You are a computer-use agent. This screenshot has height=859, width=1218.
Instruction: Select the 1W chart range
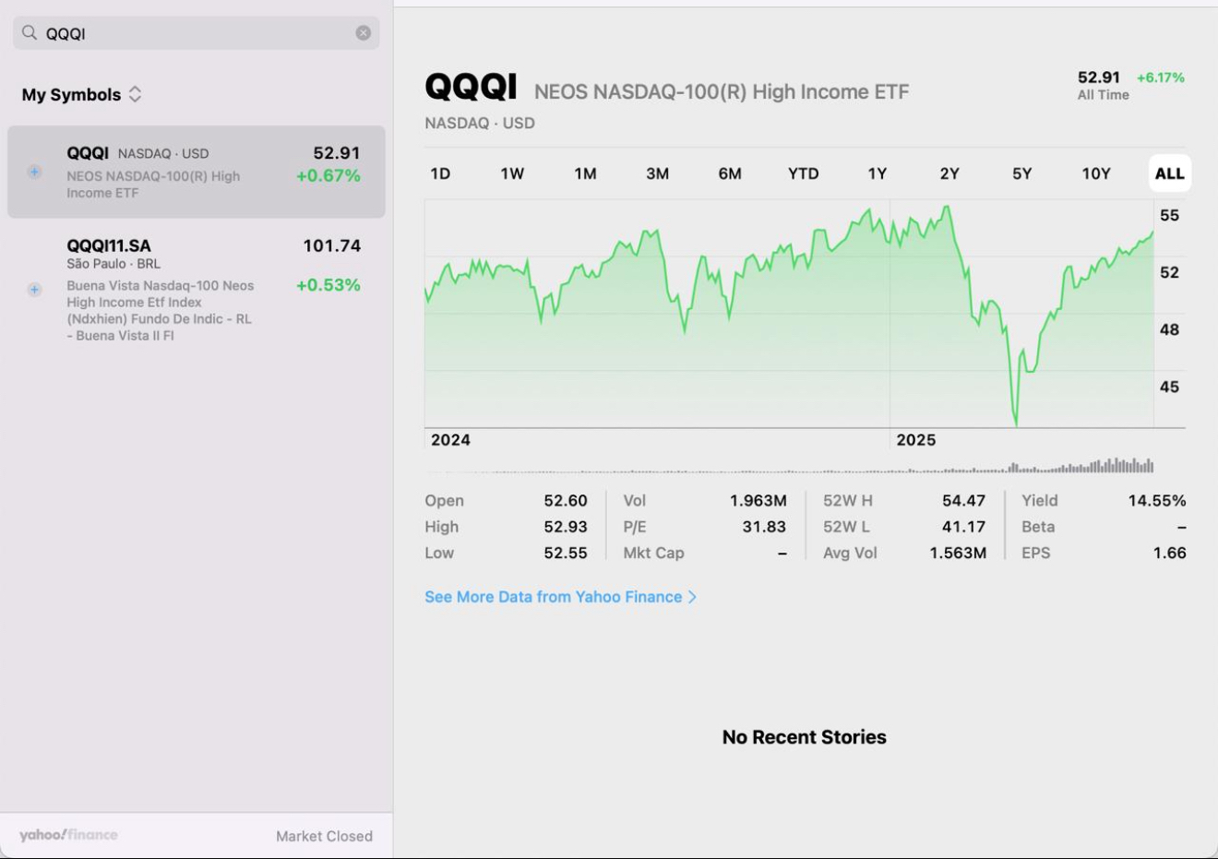(x=512, y=173)
